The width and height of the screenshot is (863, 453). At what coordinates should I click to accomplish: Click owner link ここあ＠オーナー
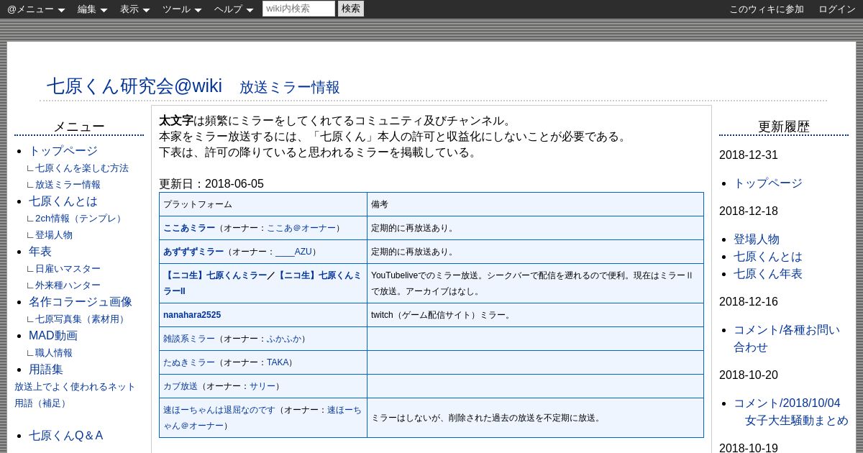(301, 228)
